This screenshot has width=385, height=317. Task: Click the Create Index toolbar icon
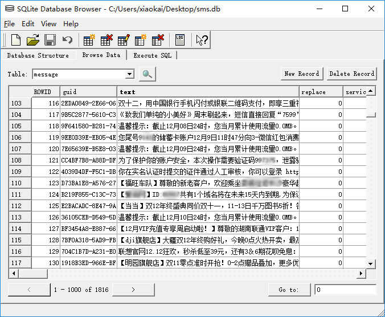point(141,40)
